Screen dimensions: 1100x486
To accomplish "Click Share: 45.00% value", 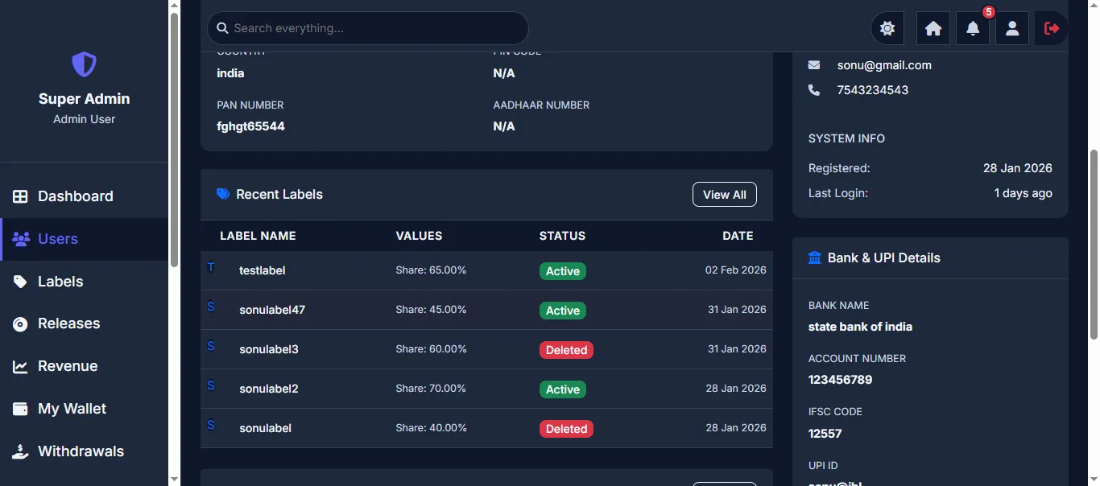I will click(x=431, y=310).
